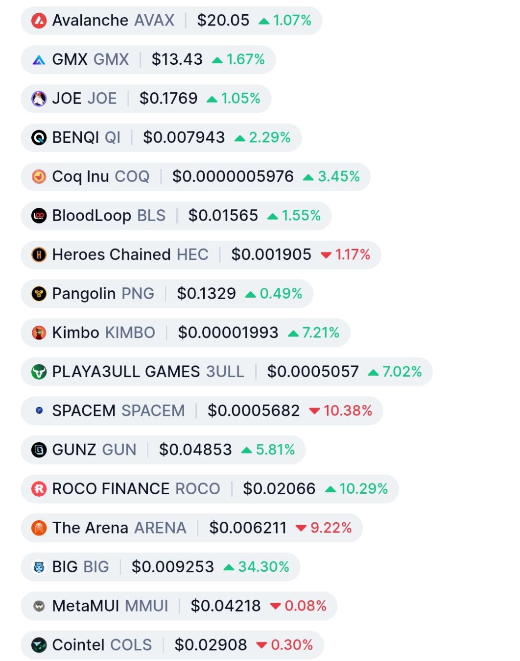520x661 pixels.
Task: Click the Pangolin PNG logo icon
Action: pyautogui.click(x=39, y=294)
